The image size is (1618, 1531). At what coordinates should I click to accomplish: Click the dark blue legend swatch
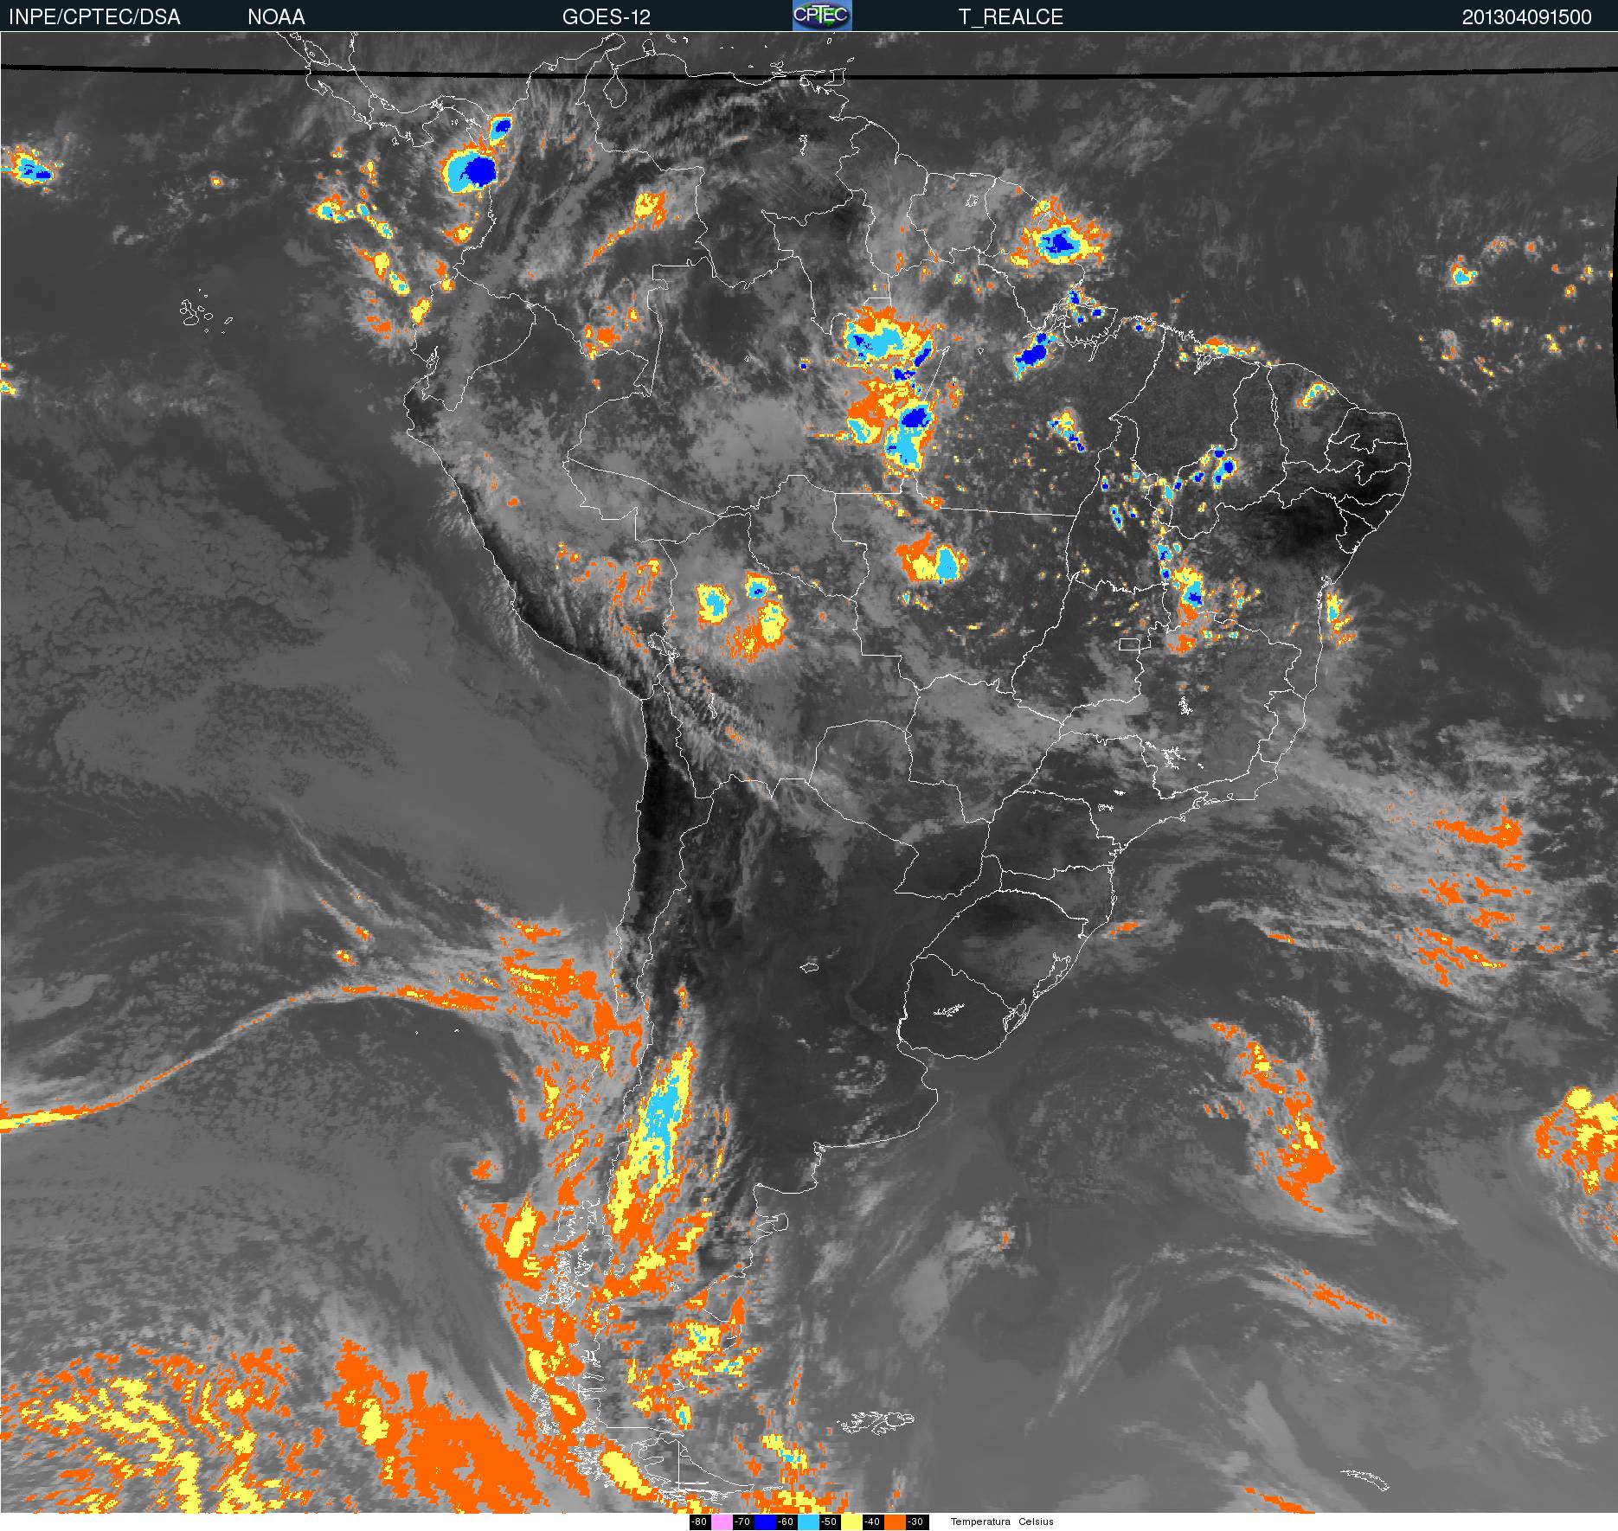pos(765,1522)
